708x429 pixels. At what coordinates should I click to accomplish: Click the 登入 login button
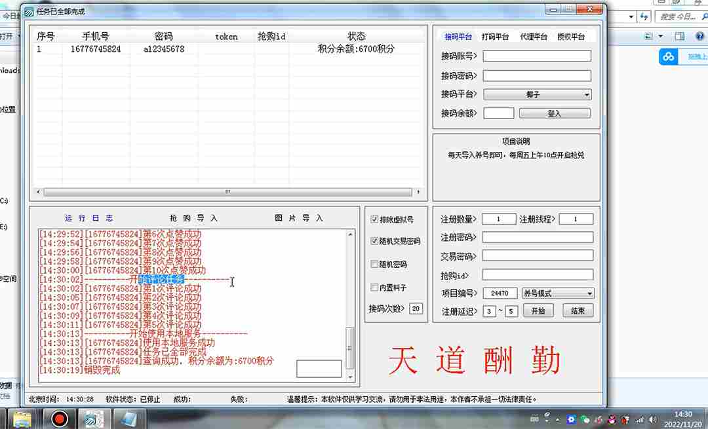[555, 113]
